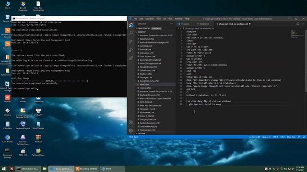307x172 pixels.
Task: Open the Search view in VS Code activity bar
Action: 131,33
